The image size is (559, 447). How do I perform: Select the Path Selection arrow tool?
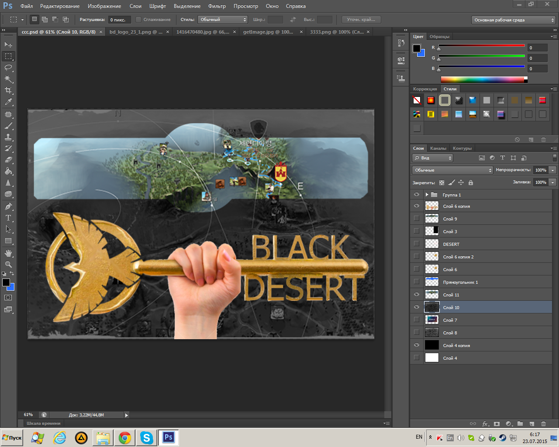[x=8, y=229]
